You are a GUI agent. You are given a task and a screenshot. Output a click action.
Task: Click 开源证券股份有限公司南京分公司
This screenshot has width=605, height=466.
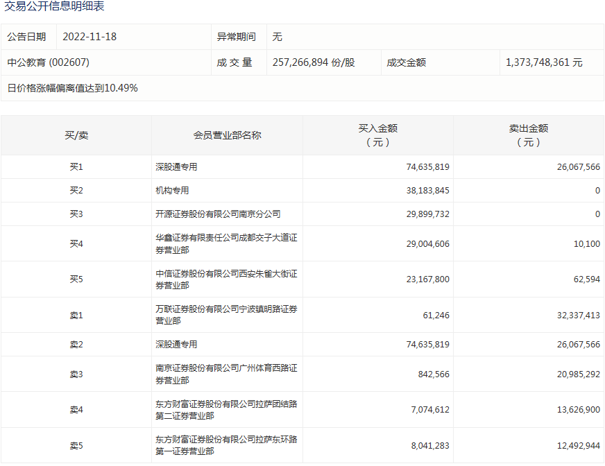click(x=218, y=214)
